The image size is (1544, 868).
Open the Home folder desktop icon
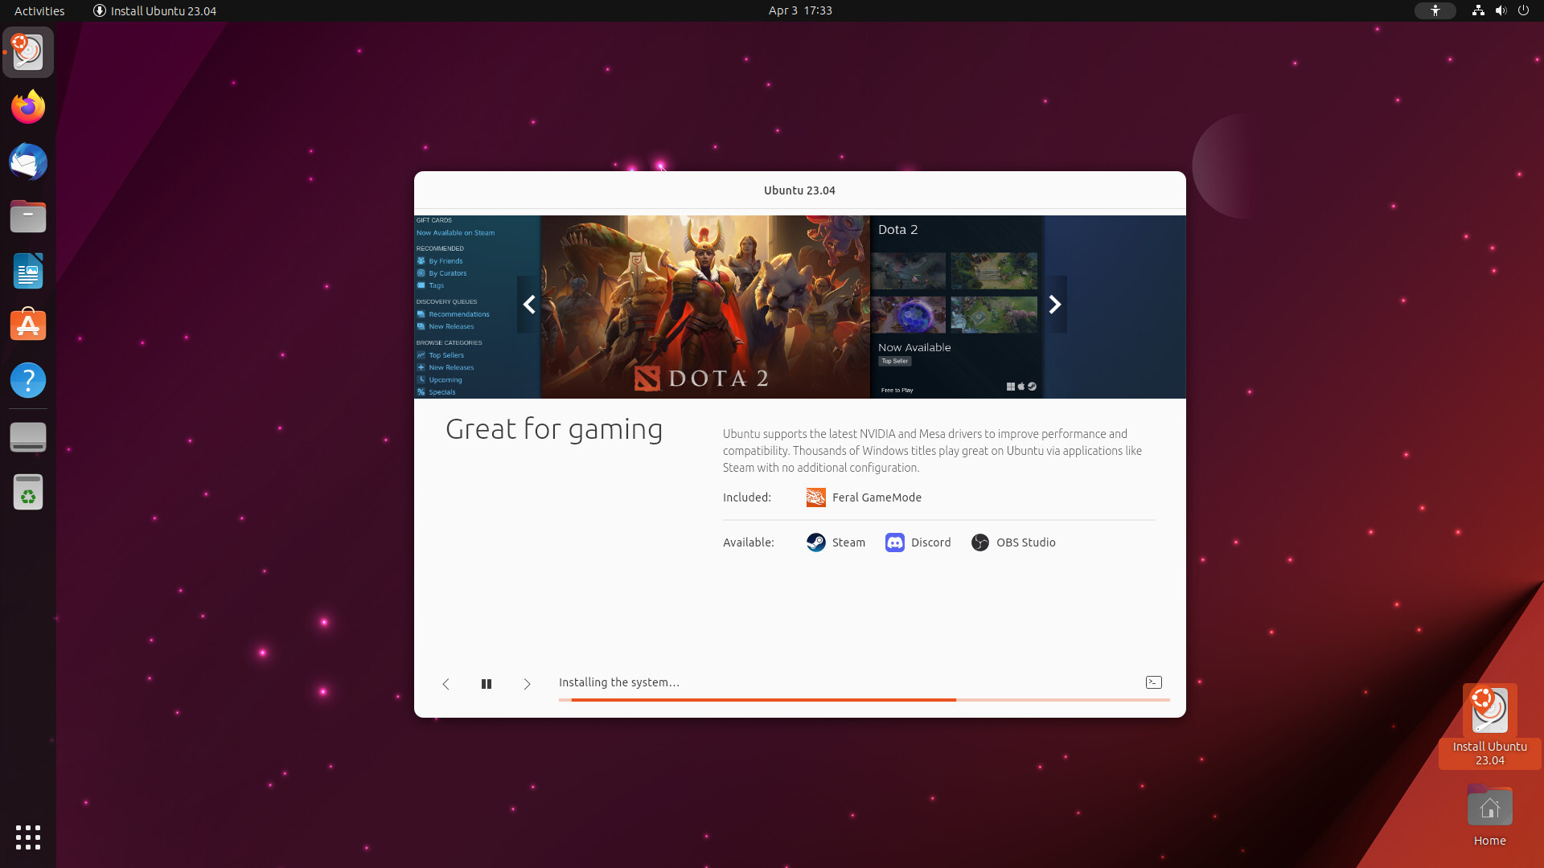pos(1489,808)
